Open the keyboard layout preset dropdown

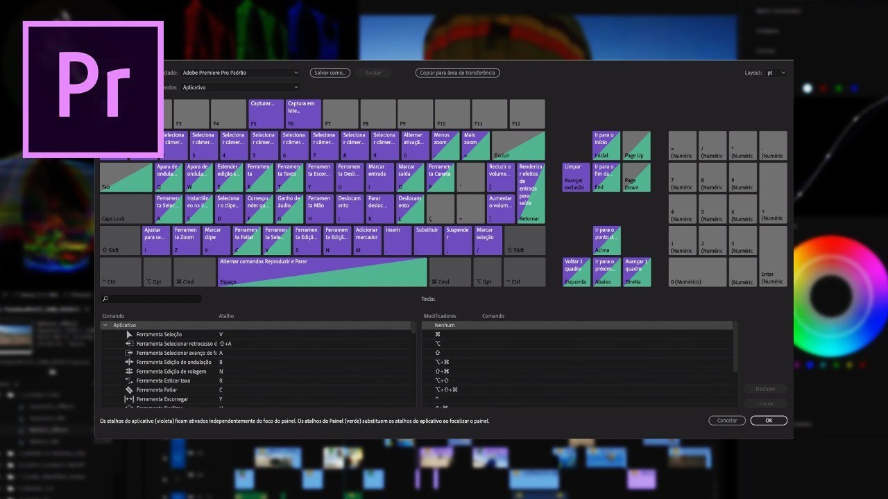(x=240, y=73)
